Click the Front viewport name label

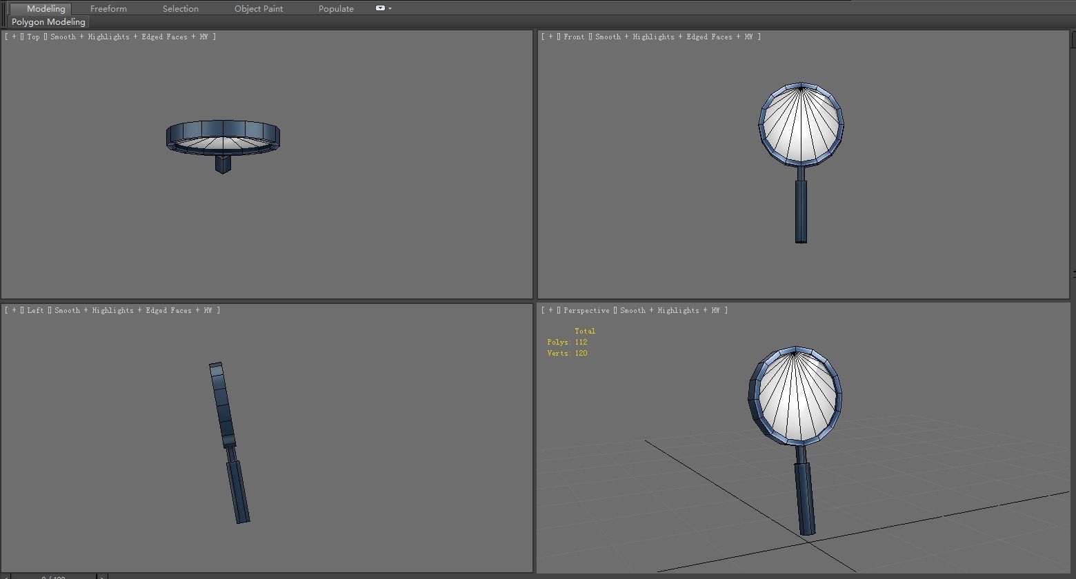[x=574, y=37]
